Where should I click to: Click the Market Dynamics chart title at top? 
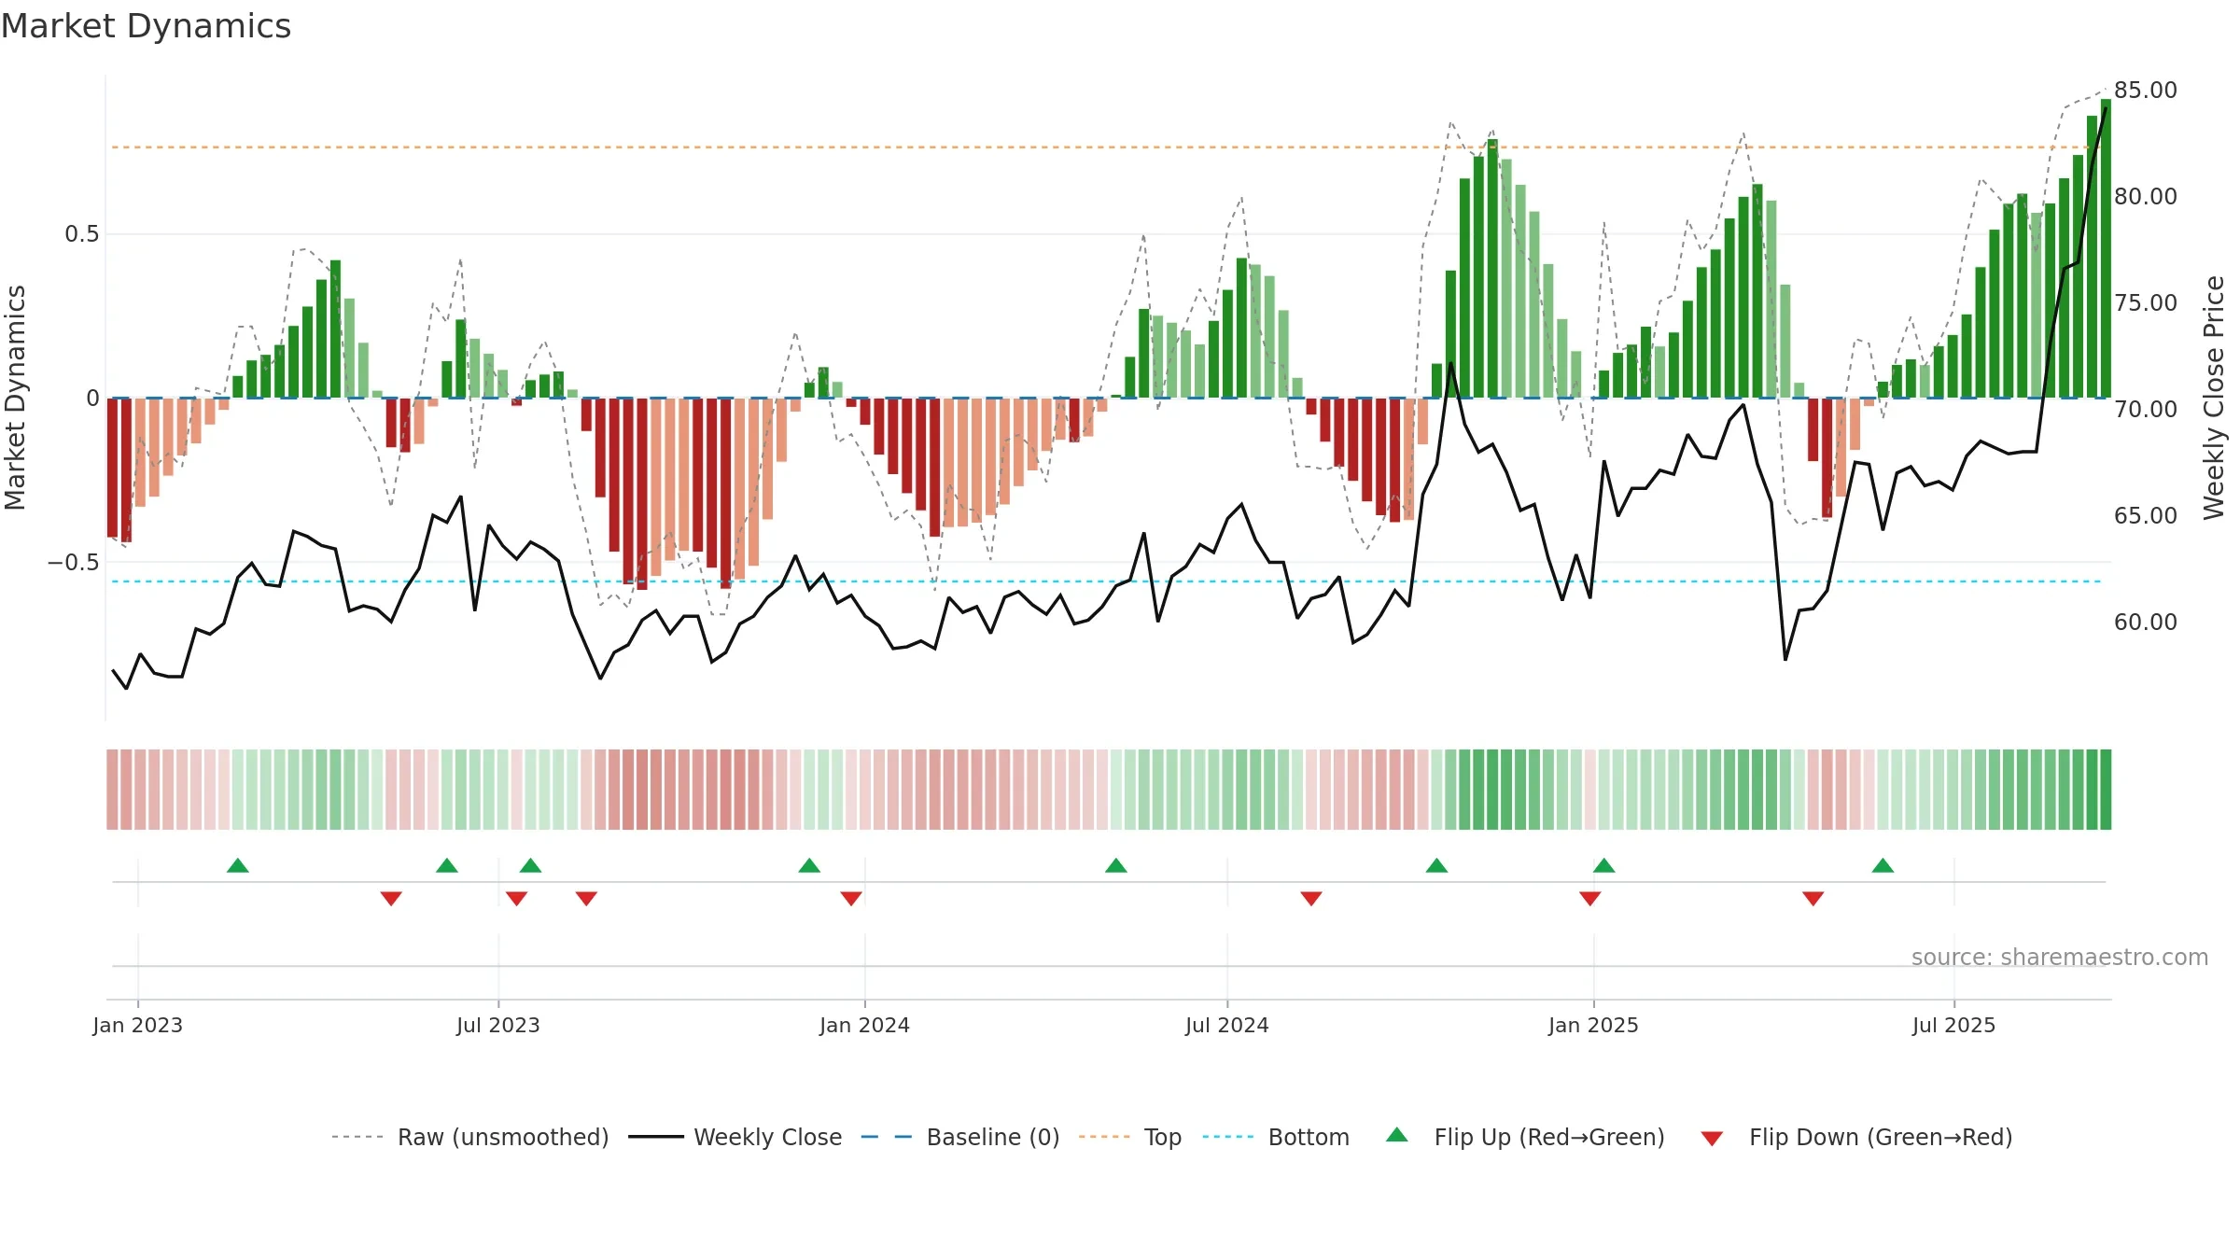pos(146,26)
